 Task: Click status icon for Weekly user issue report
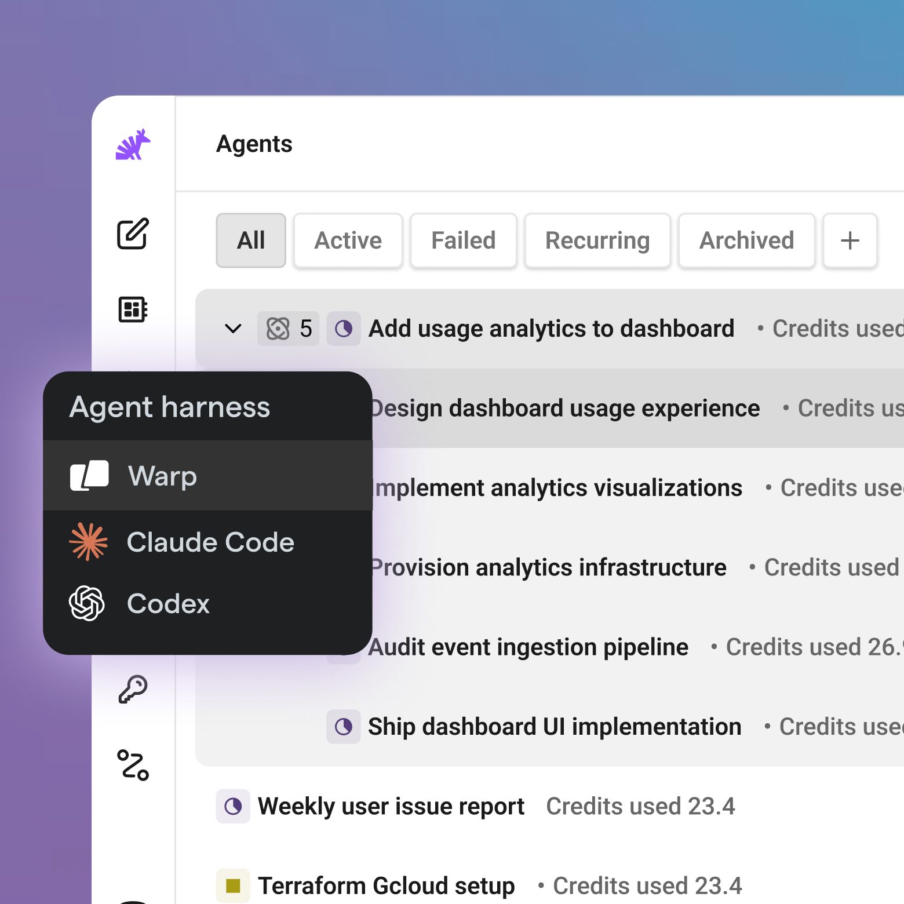point(233,806)
